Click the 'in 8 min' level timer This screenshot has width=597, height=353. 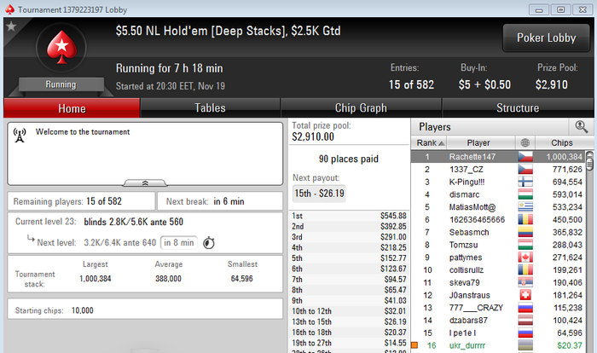tap(179, 242)
